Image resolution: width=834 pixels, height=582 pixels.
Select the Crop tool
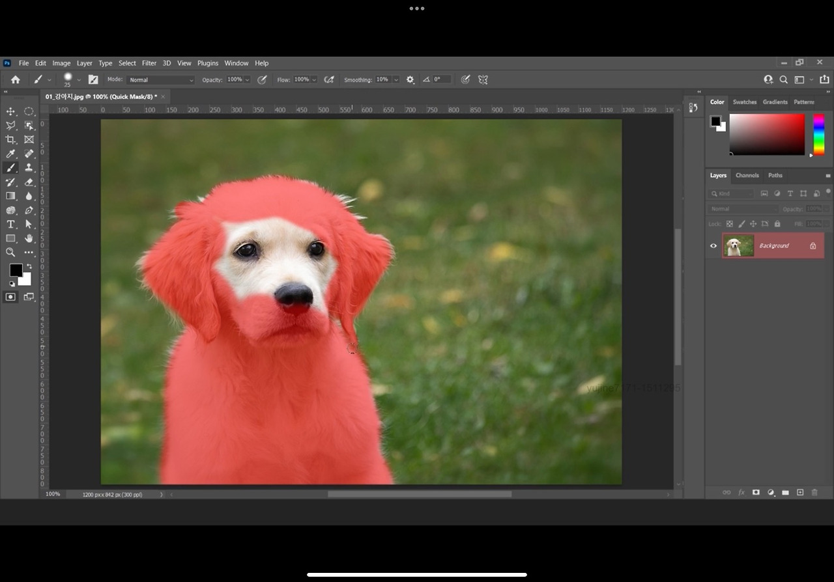point(10,139)
